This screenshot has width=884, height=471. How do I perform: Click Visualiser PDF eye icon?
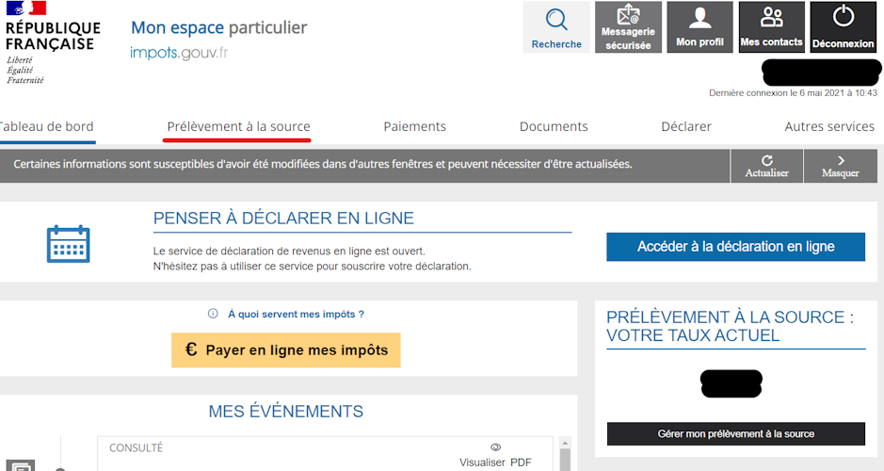point(495,447)
